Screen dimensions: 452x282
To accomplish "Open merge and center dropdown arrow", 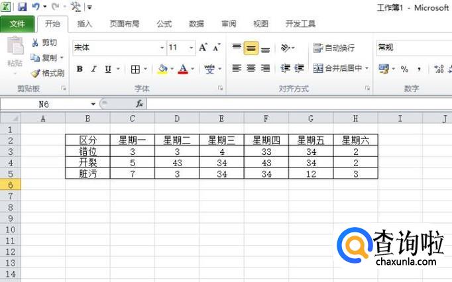I will click(367, 68).
